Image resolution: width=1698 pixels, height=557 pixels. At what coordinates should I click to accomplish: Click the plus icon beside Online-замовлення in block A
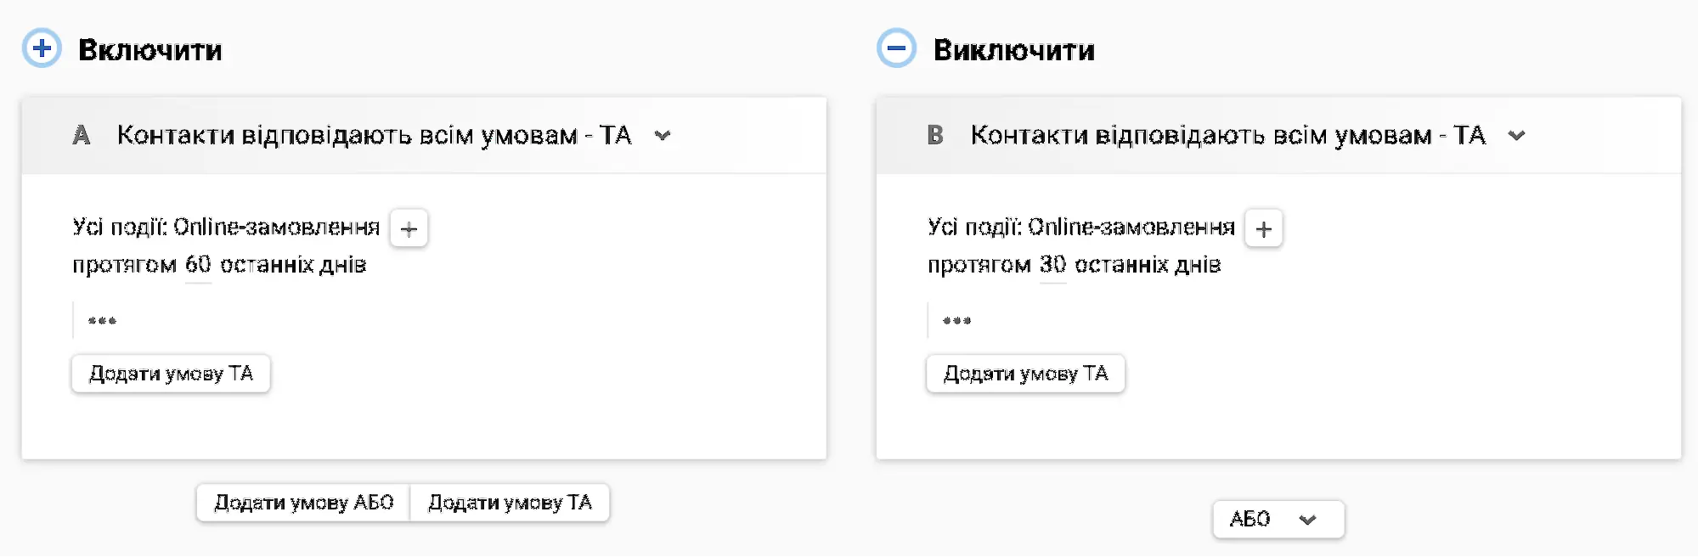pos(409,228)
